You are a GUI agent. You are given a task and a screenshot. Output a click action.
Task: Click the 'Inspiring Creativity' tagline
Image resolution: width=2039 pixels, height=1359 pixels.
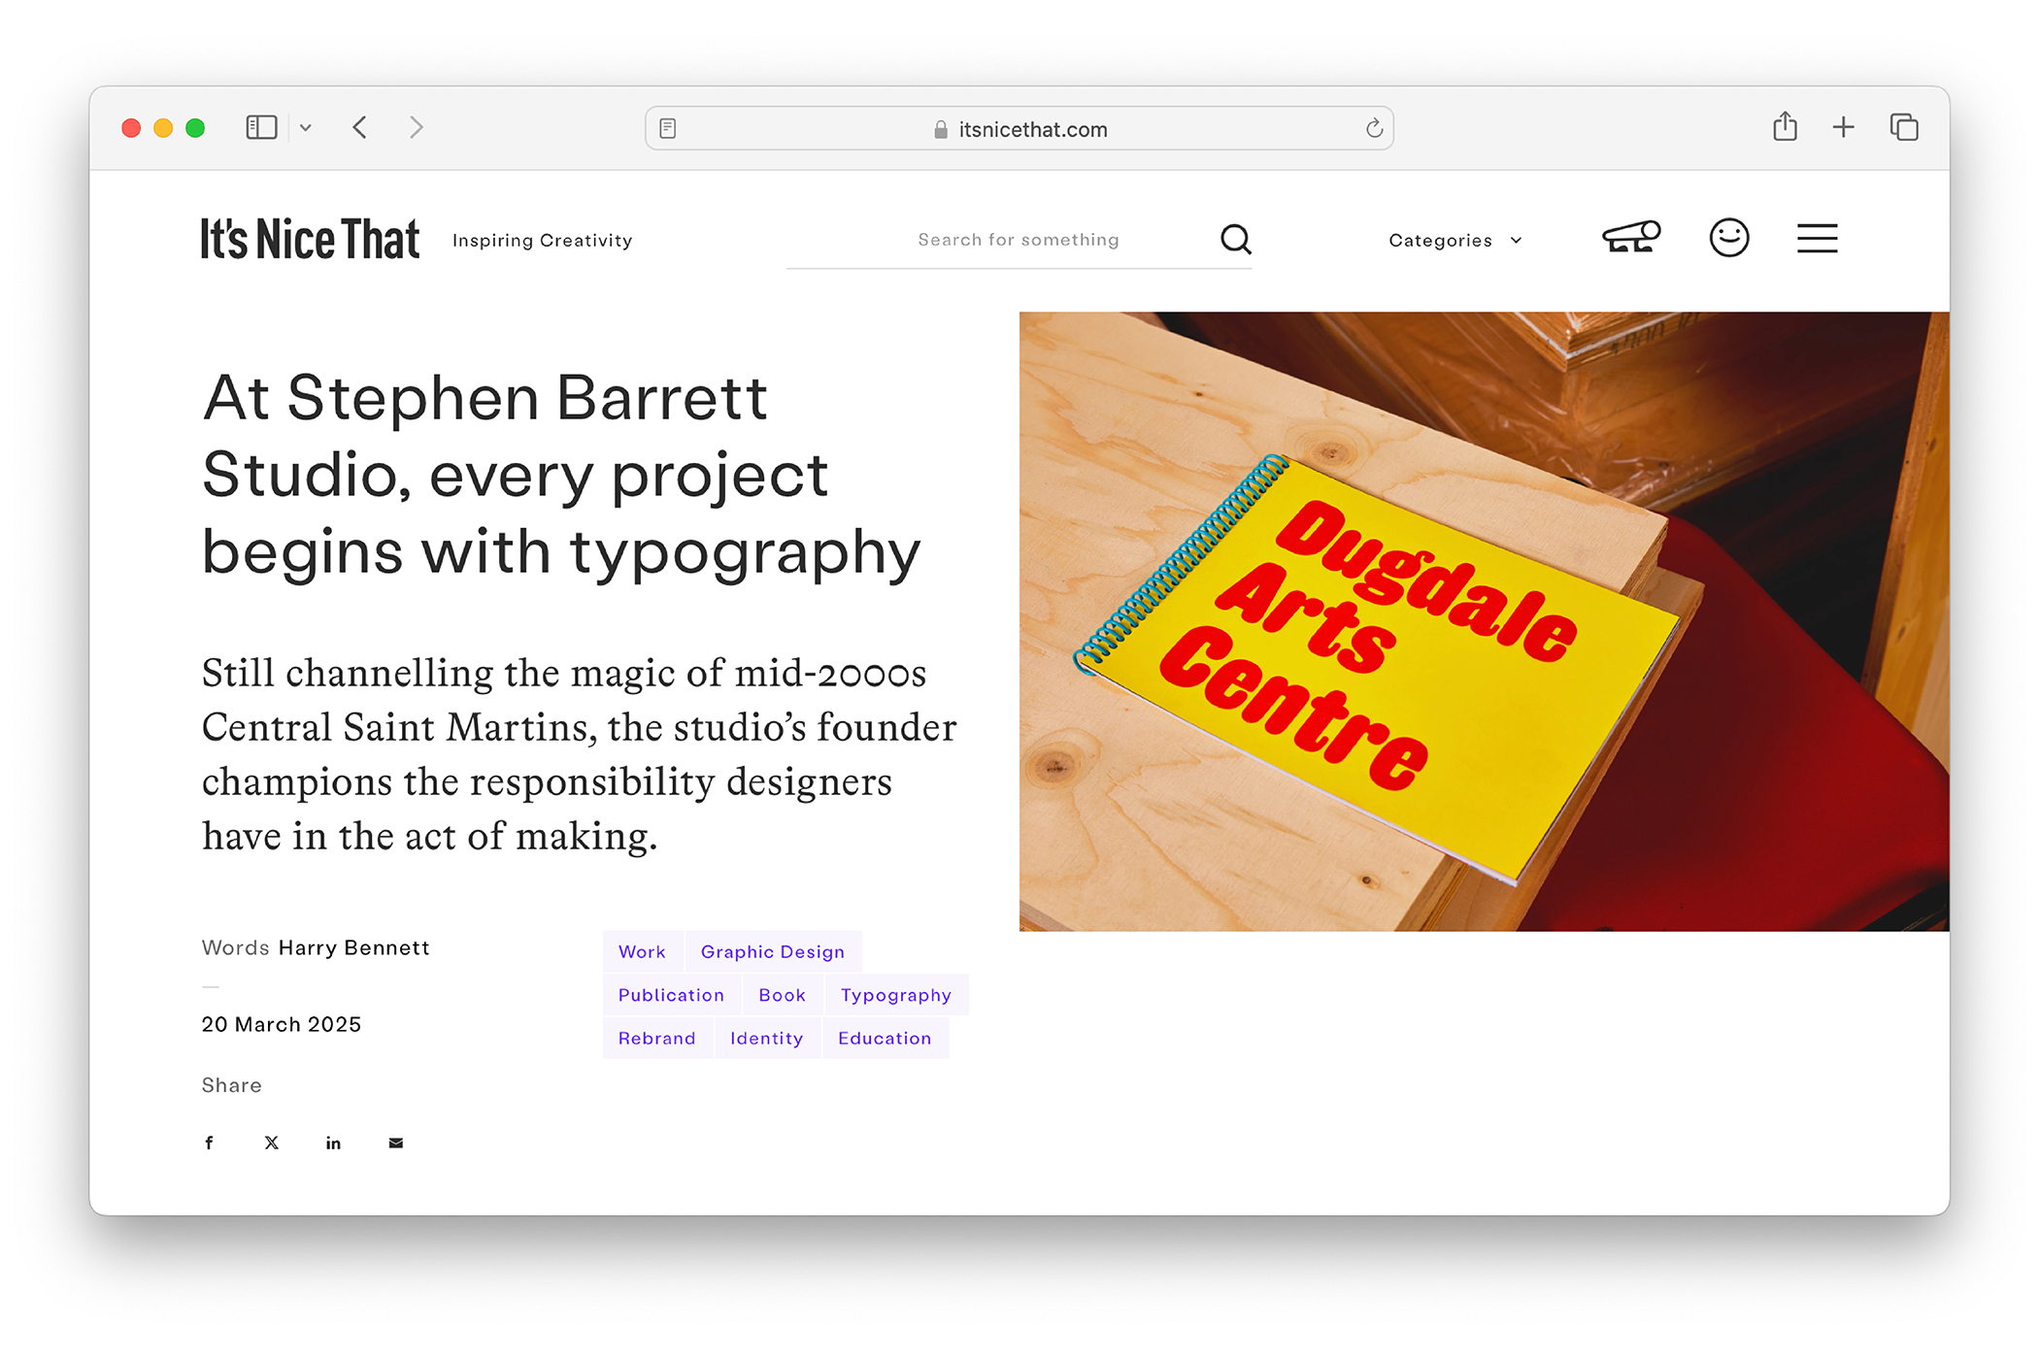click(x=543, y=240)
